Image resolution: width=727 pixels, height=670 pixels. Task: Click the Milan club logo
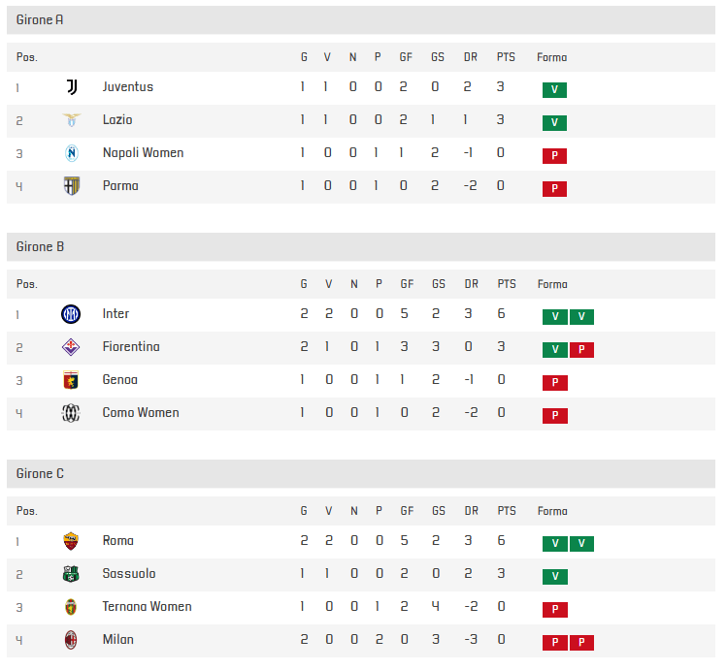click(72, 640)
